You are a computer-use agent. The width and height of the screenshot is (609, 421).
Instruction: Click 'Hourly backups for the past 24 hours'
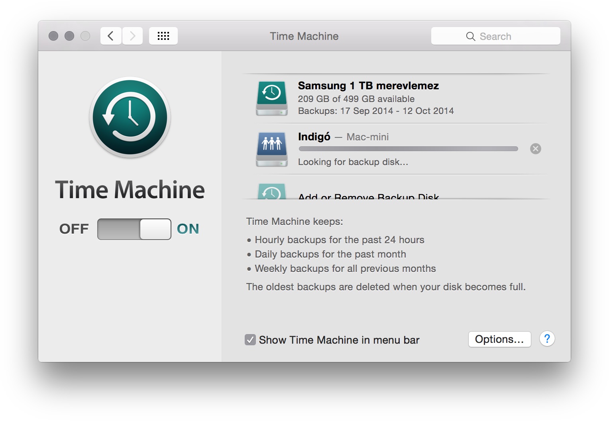click(x=340, y=240)
